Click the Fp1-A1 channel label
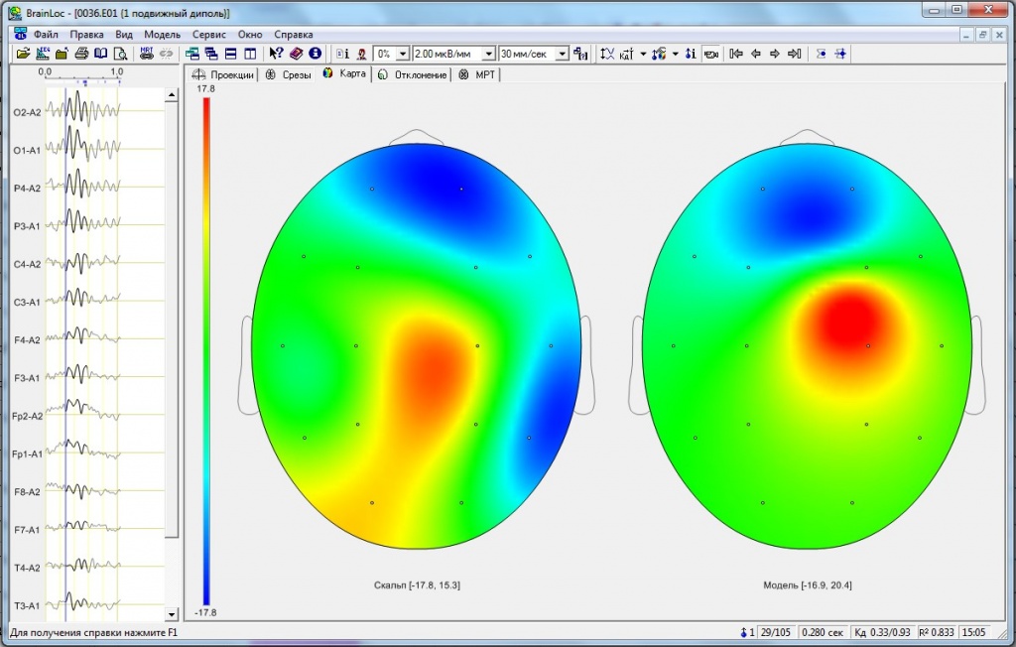The height and width of the screenshot is (647, 1016). click(x=27, y=453)
